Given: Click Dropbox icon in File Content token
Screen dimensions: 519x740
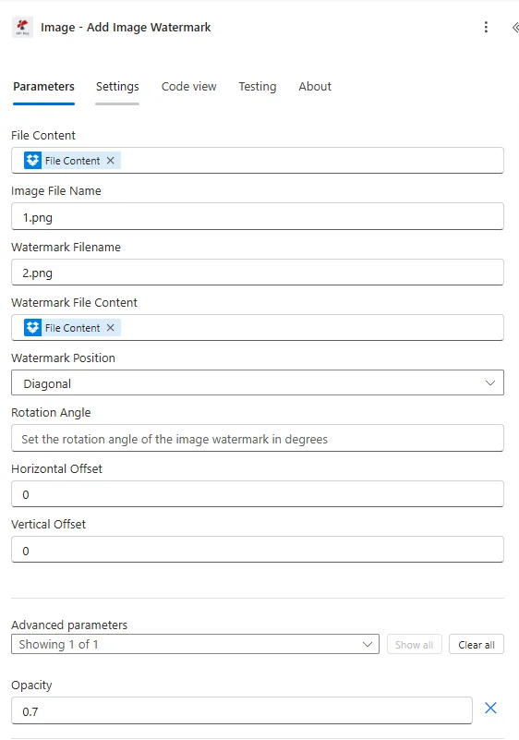Looking at the screenshot, I should pos(32,161).
